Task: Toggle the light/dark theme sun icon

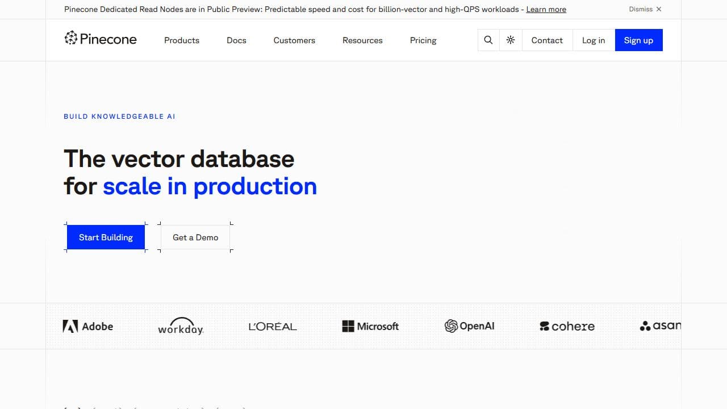Action: click(511, 40)
